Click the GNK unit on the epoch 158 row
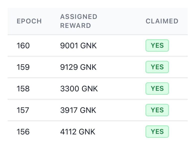 tap(89, 89)
